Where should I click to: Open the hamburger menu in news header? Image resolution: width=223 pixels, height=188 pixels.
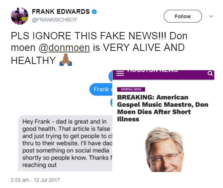coord(120,73)
